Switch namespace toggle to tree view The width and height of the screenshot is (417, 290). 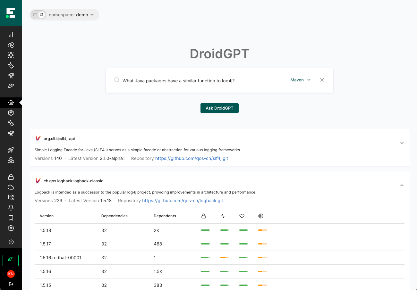[42, 15]
